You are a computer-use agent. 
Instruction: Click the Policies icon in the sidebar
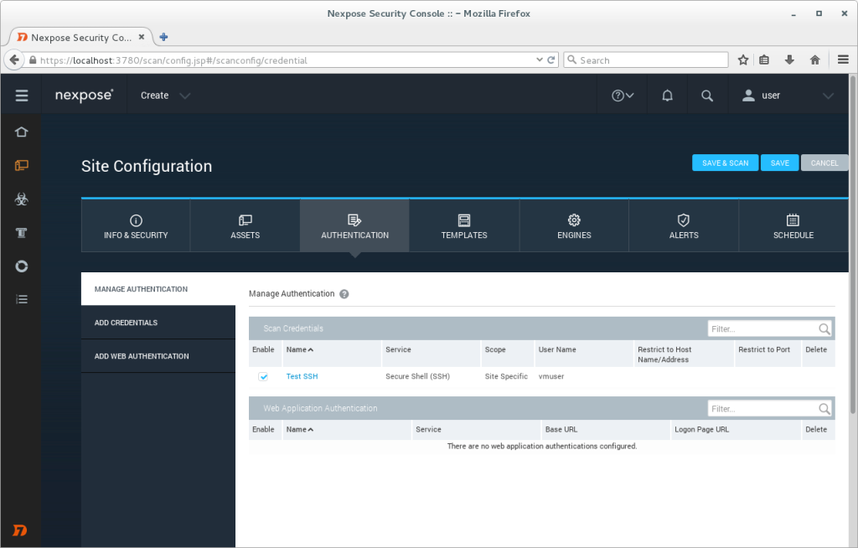tap(21, 232)
